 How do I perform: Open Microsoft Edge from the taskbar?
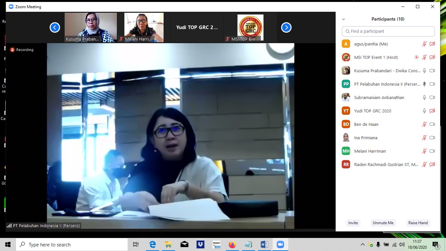[152, 244]
